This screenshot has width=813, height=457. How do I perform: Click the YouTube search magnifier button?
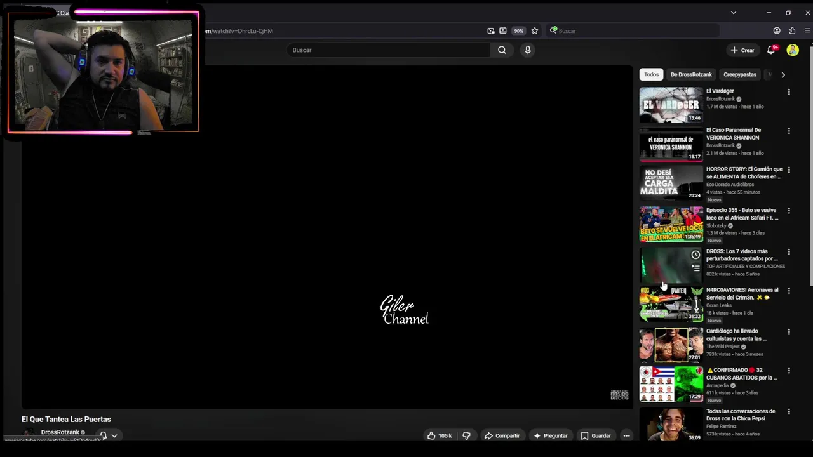(502, 50)
